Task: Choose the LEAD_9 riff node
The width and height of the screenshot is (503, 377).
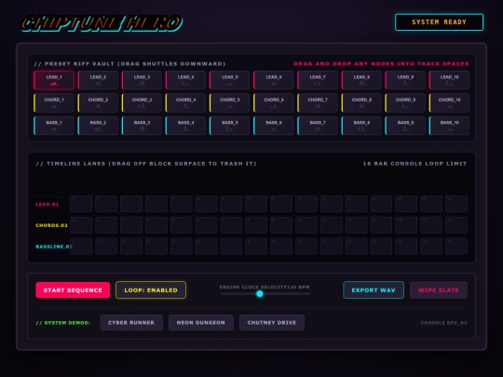Action: 405,80
